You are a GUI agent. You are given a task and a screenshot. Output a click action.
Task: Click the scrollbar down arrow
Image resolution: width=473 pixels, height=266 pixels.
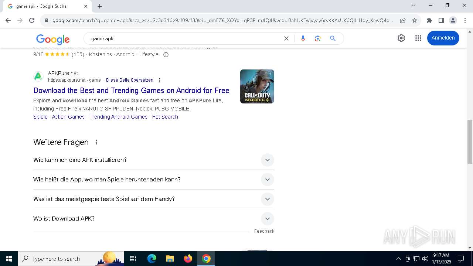click(x=470, y=248)
